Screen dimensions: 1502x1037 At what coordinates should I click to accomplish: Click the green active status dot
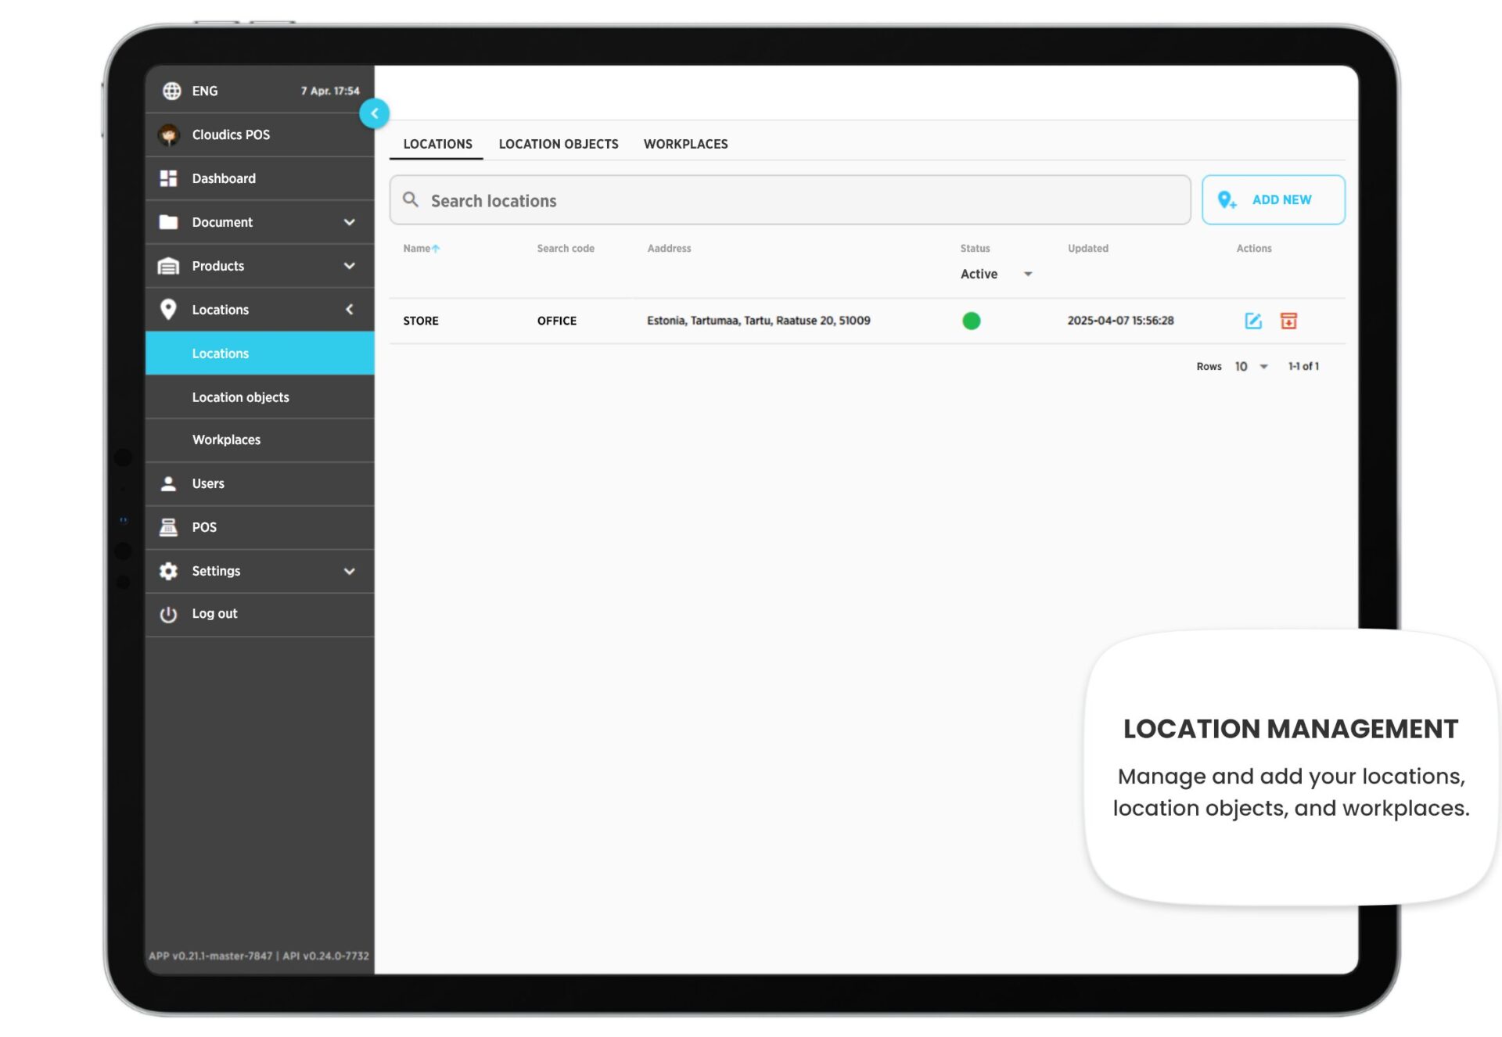click(x=971, y=321)
